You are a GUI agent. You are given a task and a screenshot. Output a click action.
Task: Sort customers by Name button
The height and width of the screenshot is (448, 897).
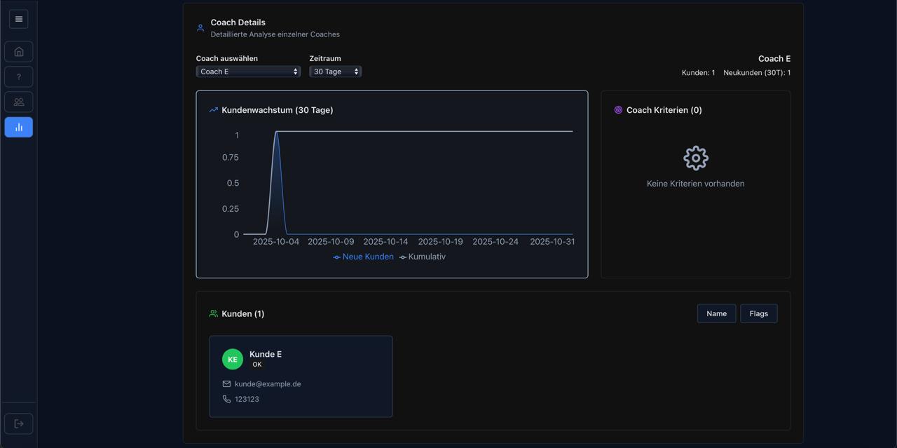pos(717,313)
